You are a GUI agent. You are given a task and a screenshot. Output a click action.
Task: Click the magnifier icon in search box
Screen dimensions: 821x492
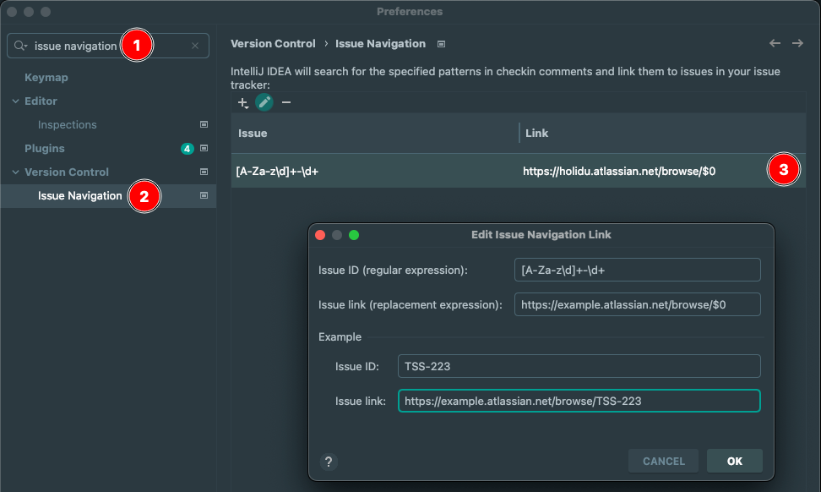pyautogui.click(x=21, y=46)
